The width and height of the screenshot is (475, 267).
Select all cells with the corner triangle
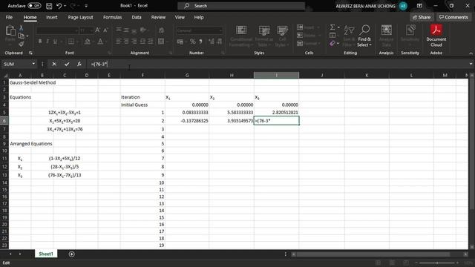click(x=5, y=75)
